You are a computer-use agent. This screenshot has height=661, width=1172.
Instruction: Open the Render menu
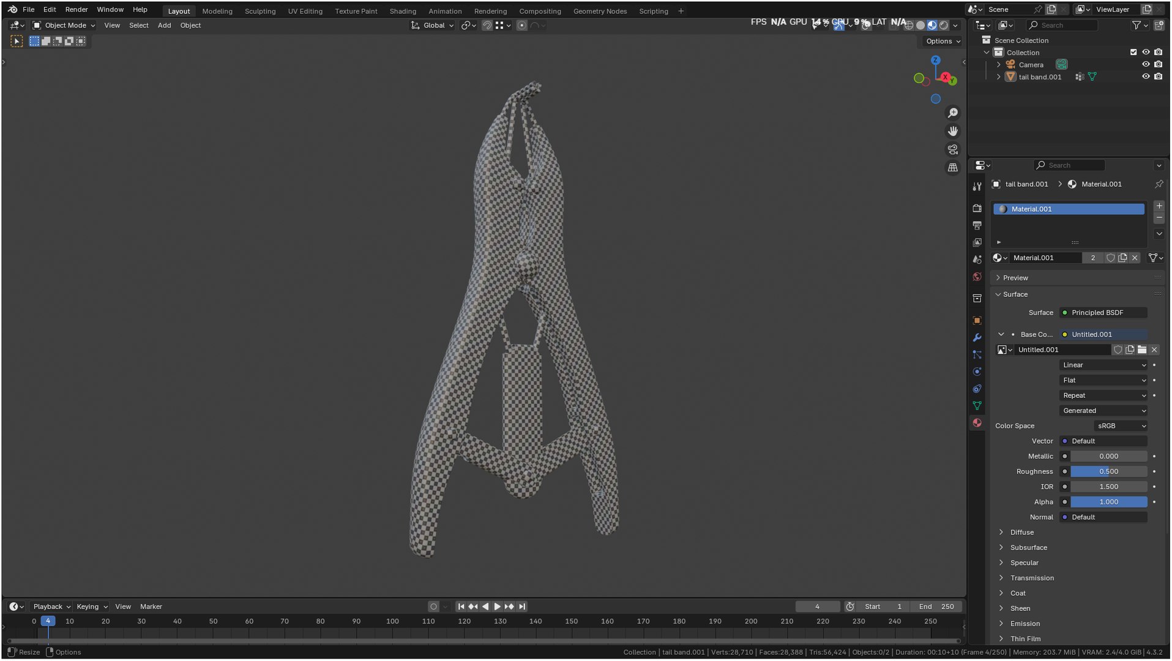click(77, 10)
